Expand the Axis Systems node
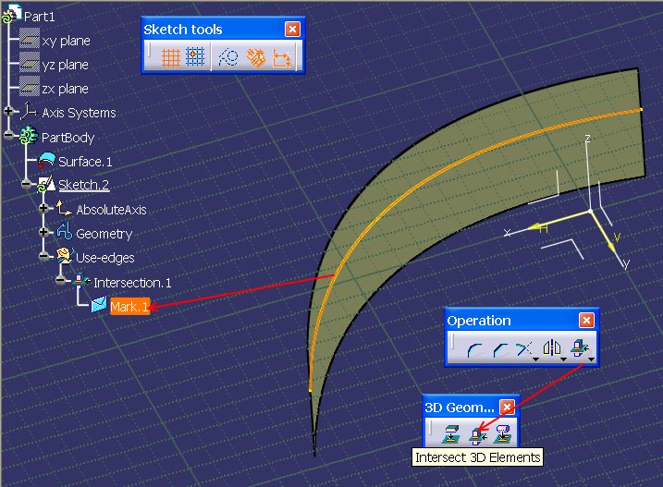Image resolution: width=663 pixels, height=487 pixels. tap(8, 112)
